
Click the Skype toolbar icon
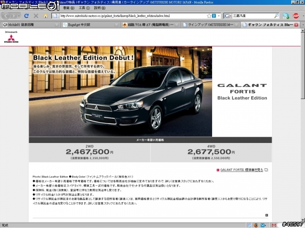(x=286, y=16)
